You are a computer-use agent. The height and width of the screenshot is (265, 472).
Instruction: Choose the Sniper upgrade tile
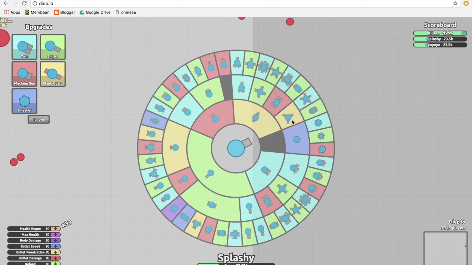(x=53, y=47)
